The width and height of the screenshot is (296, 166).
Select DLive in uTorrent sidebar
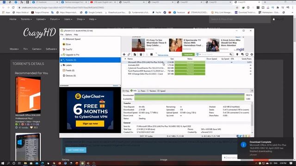click(68, 44)
